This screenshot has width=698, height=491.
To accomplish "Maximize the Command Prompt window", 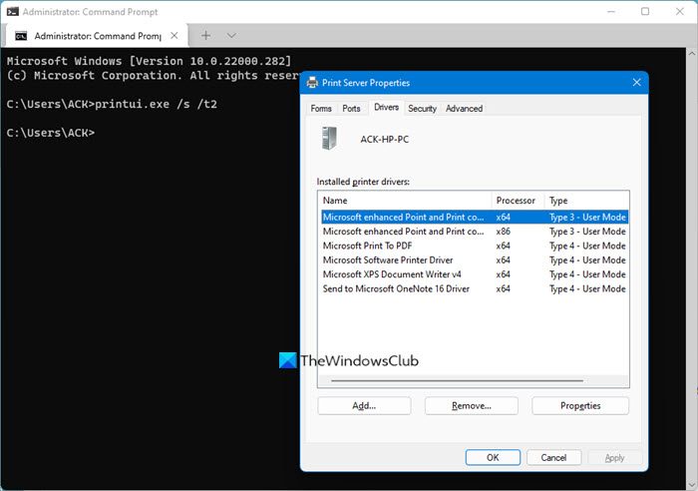I will [x=645, y=12].
